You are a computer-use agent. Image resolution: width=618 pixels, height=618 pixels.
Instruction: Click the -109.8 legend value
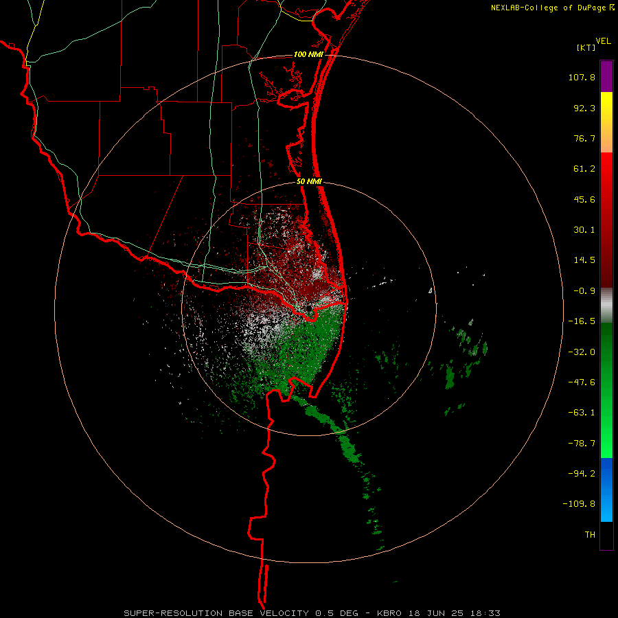(579, 504)
